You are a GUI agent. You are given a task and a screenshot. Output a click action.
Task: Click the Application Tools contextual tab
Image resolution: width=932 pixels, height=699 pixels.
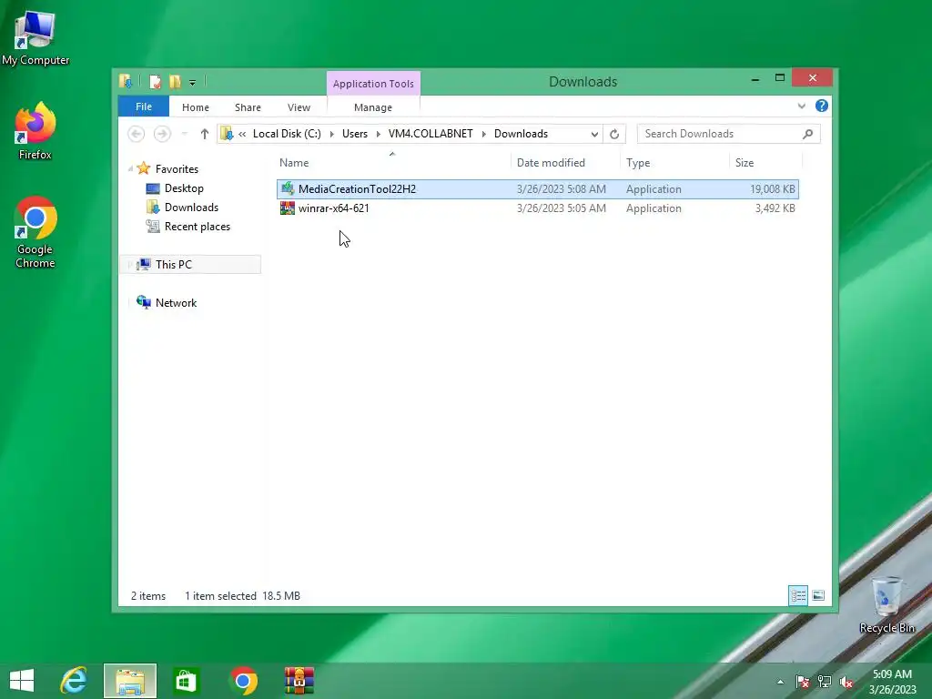(x=373, y=84)
